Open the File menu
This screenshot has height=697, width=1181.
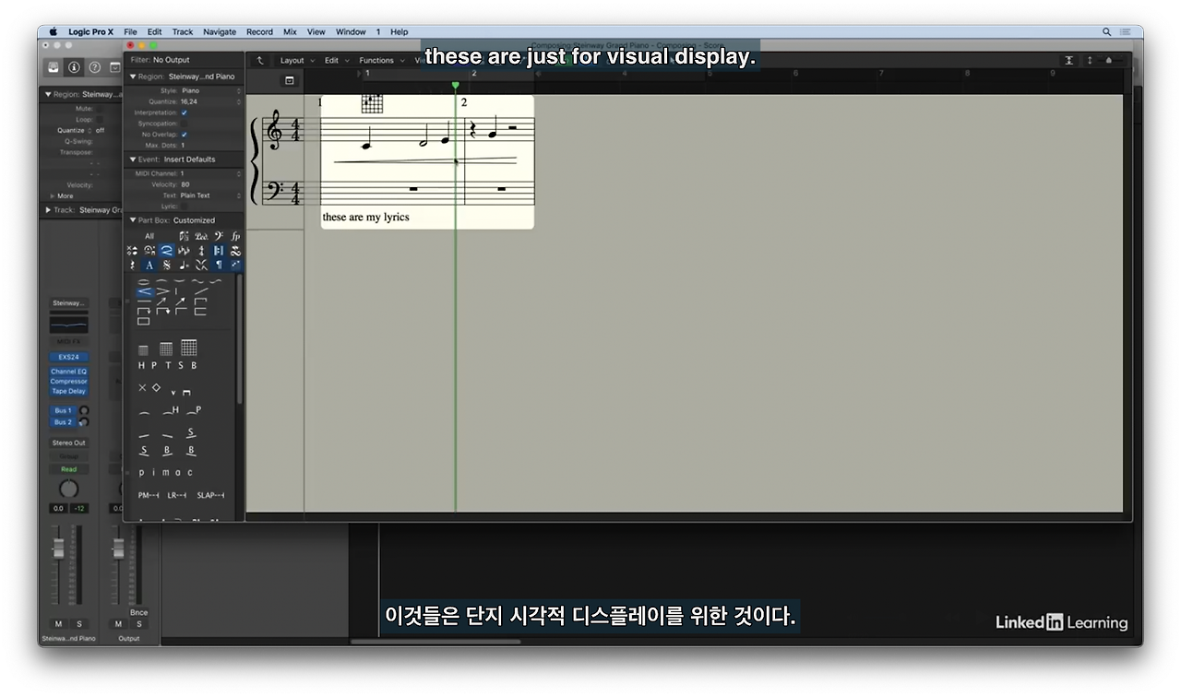[x=130, y=31]
